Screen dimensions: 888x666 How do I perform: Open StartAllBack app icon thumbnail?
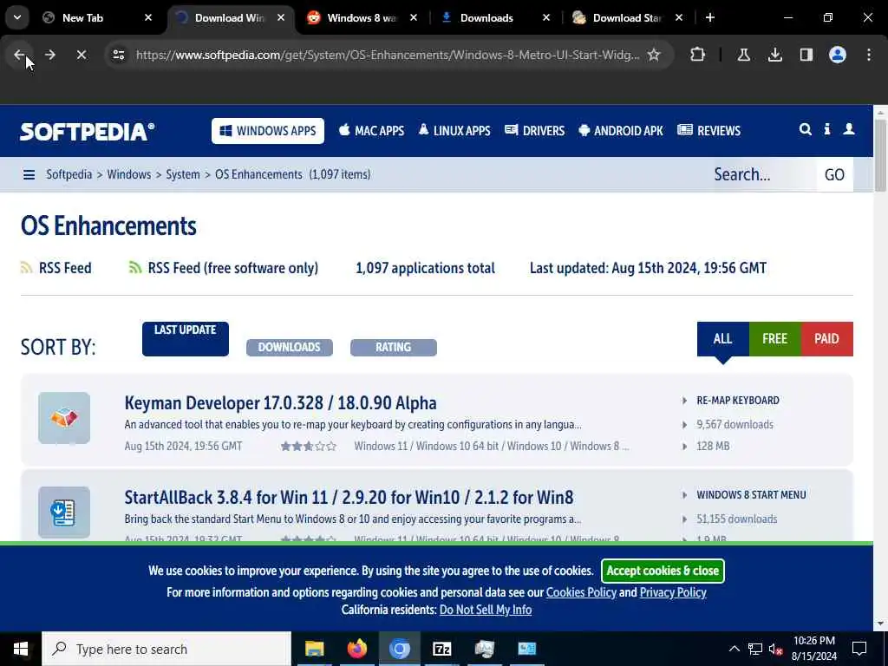[x=64, y=512]
